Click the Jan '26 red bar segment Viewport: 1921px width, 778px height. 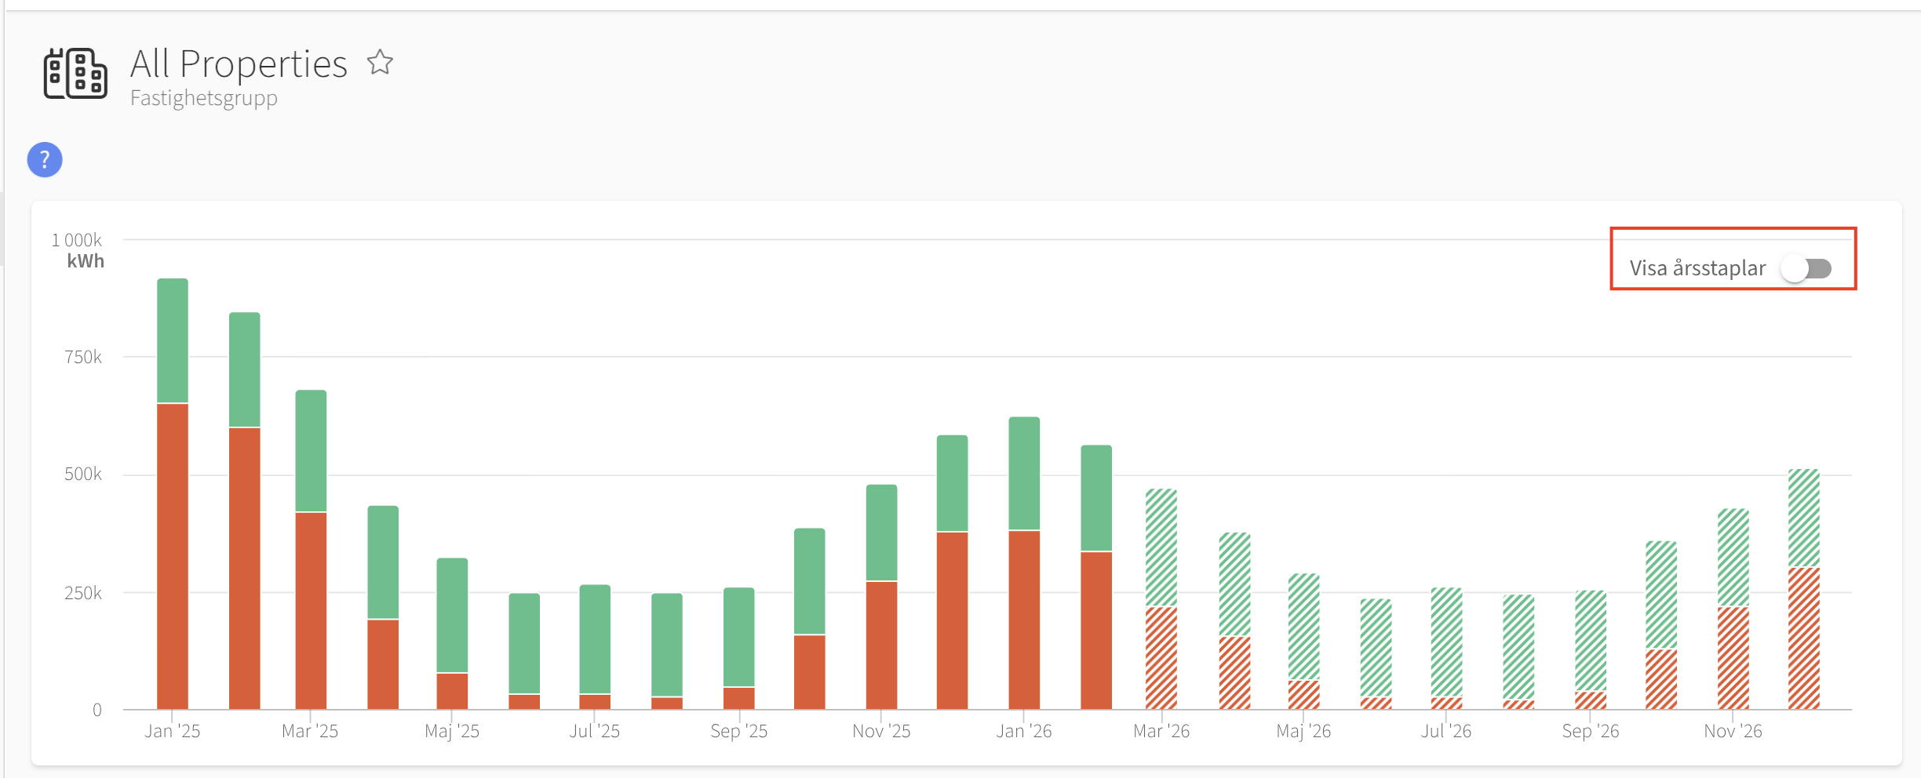(1024, 620)
